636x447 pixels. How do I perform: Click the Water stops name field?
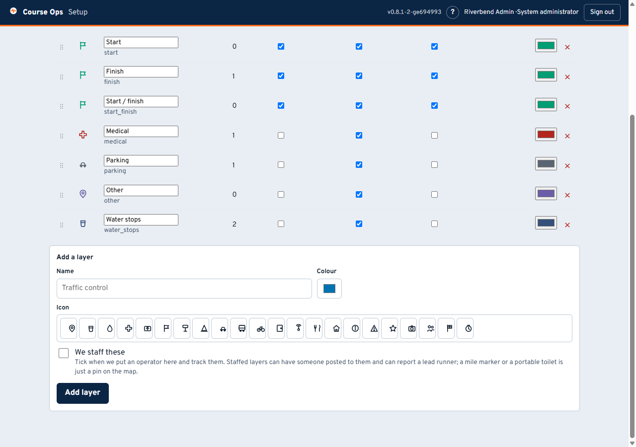coord(141,220)
